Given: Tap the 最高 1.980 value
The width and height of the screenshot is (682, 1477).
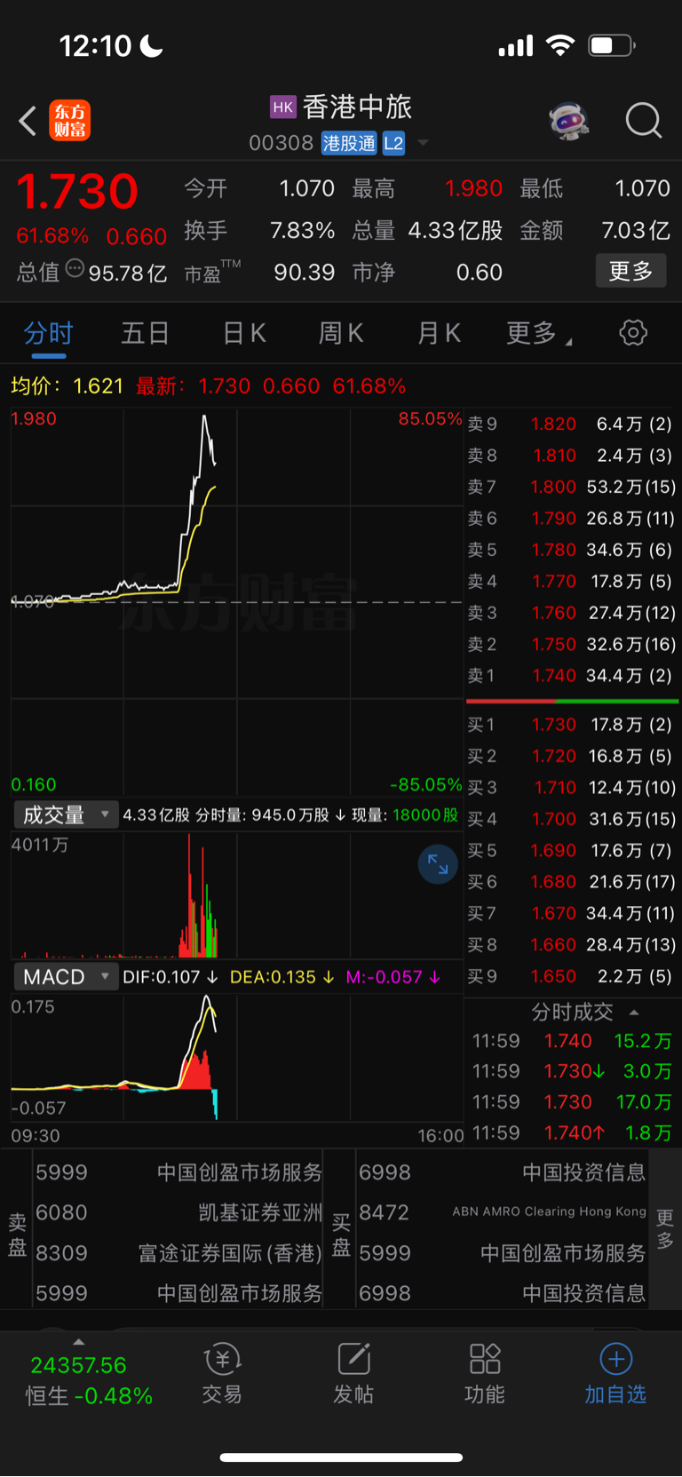Looking at the screenshot, I should 473,188.
